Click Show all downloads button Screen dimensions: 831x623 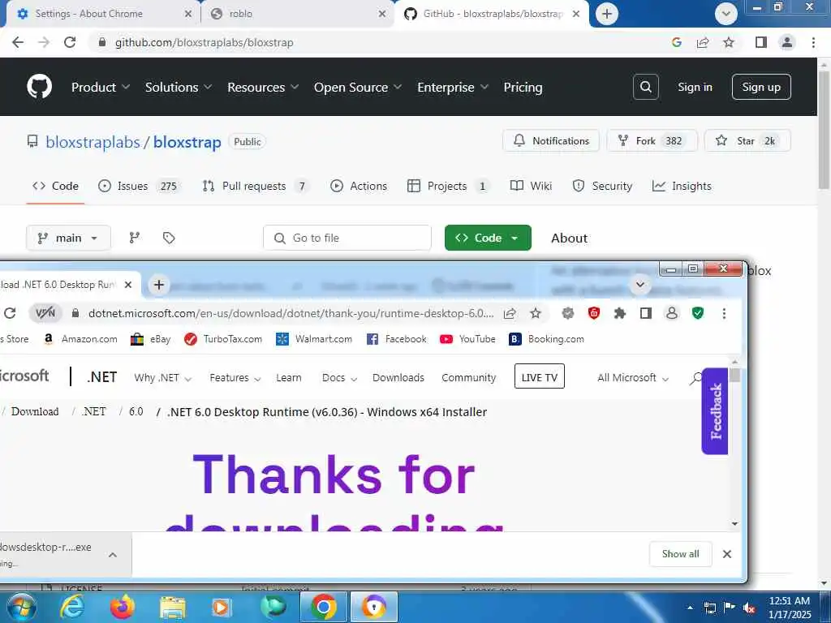681,554
